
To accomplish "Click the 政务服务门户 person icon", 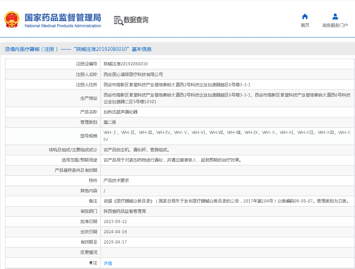I will [x=335, y=16].
